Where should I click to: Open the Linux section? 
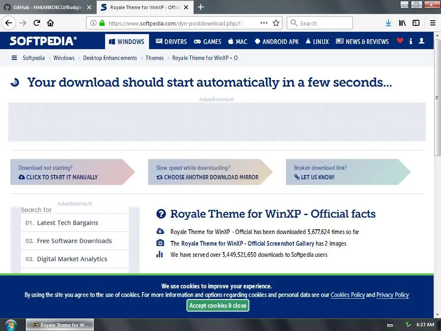pyautogui.click(x=317, y=42)
